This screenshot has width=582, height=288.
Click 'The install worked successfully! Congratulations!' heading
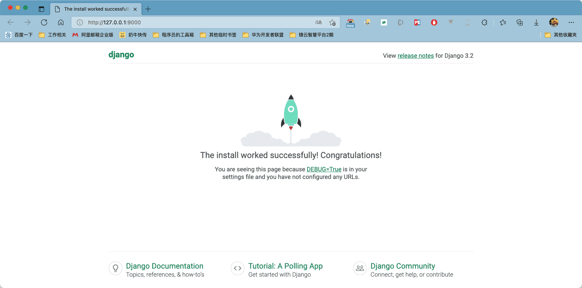coord(291,155)
